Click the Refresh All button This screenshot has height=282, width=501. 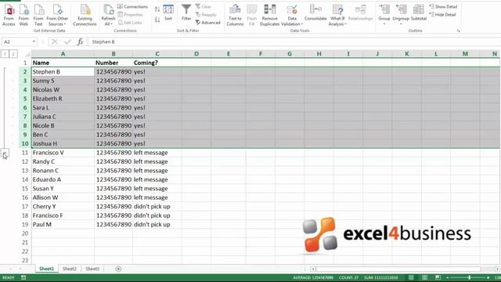[x=108, y=15]
